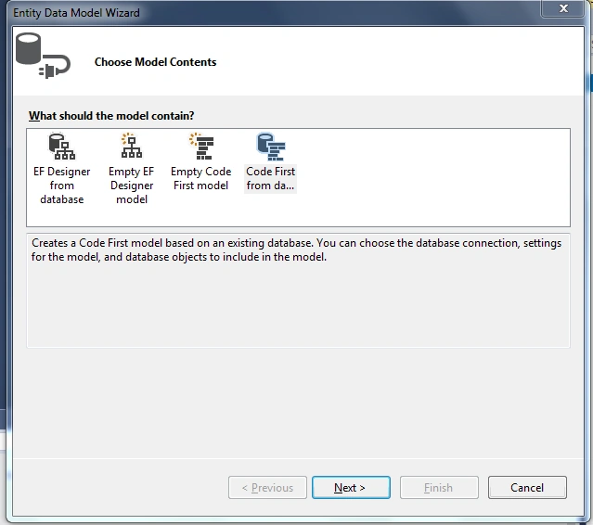The width and height of the screenshot is (593, 525).
Task: Cancel the Entity Data Model Wizard
Action: tap(527, 488)
